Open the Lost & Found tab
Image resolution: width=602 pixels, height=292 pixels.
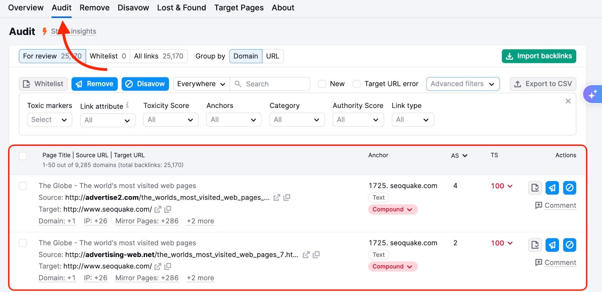pos(181,8)
